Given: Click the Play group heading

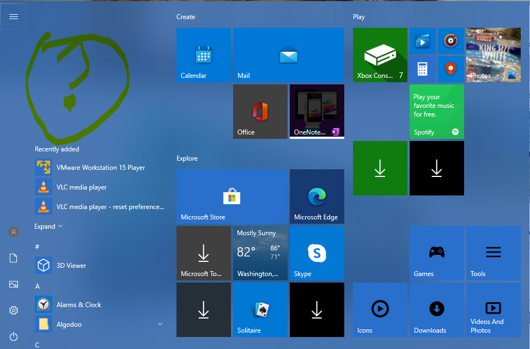Looking at the screenshot, I should click(x=358, y=17).
